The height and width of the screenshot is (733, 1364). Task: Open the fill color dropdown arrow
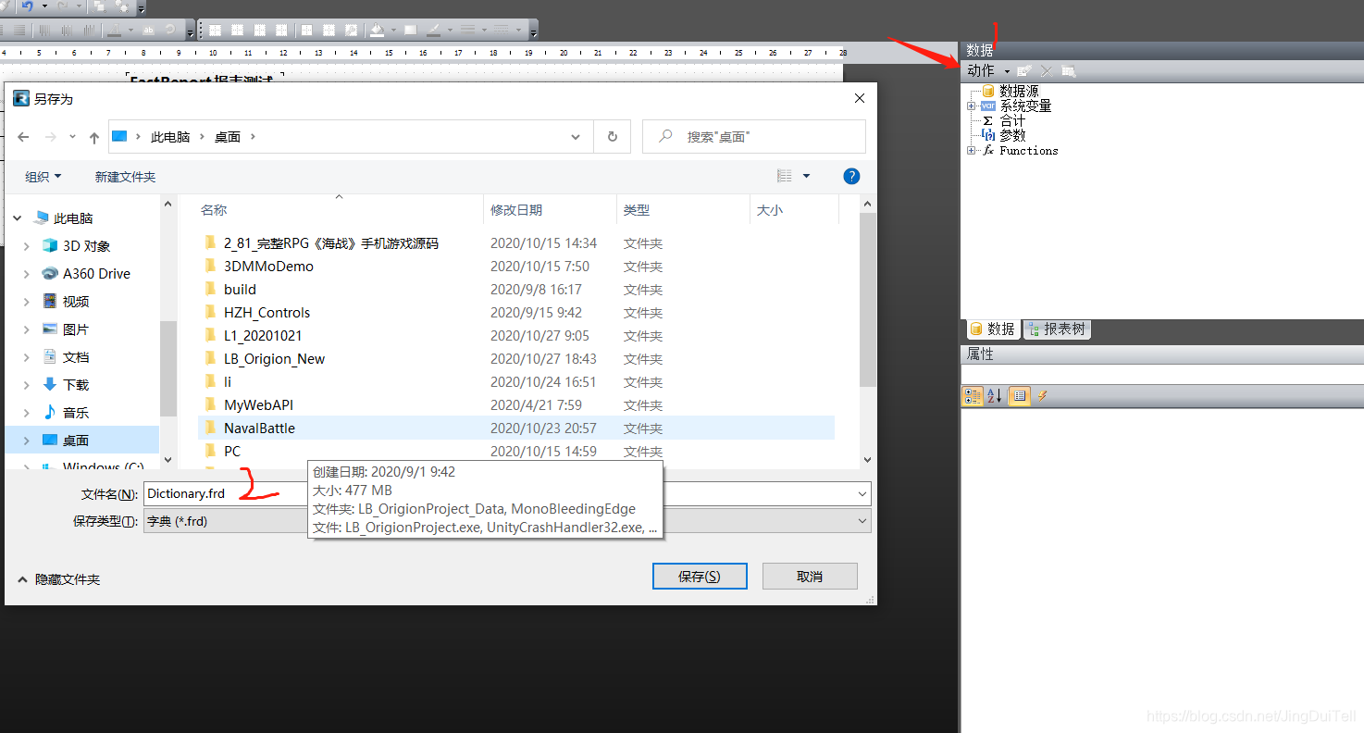(x=393, y=30)
